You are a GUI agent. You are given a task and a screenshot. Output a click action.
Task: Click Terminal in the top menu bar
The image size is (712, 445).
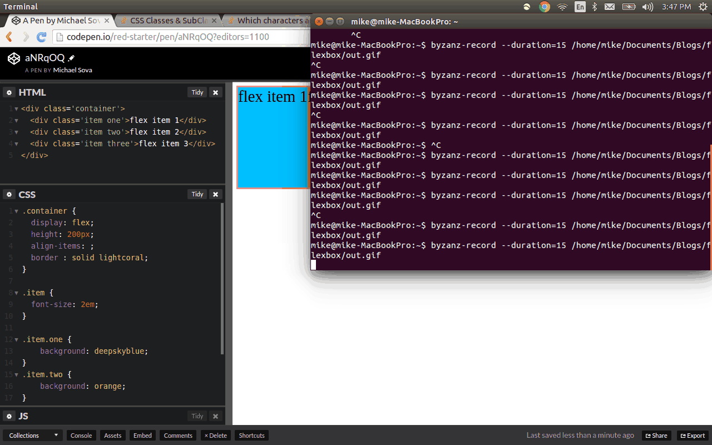pos(21,7)
